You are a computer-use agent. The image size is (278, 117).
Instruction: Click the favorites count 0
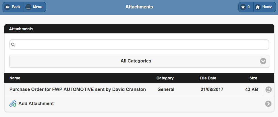(x=248, y=7)
